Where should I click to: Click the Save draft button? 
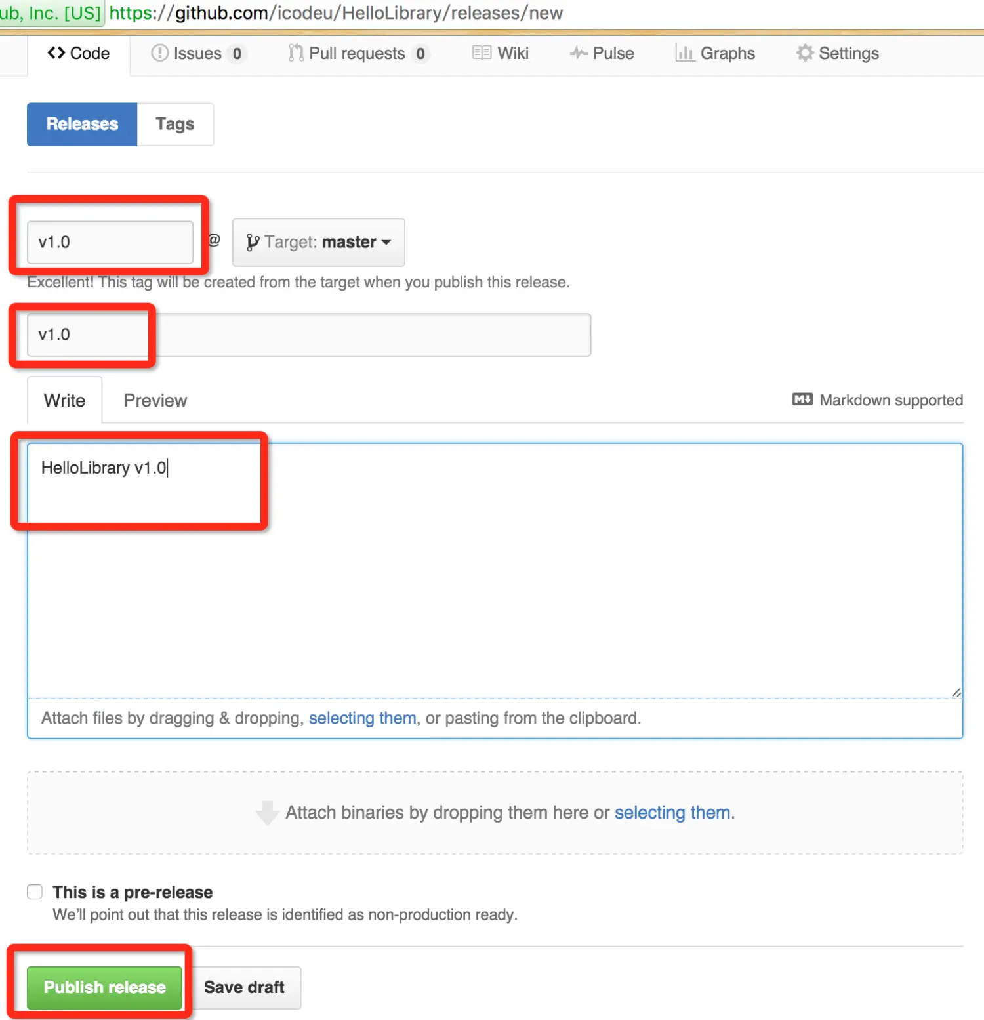pyautogui.click(x=244, y=987)
